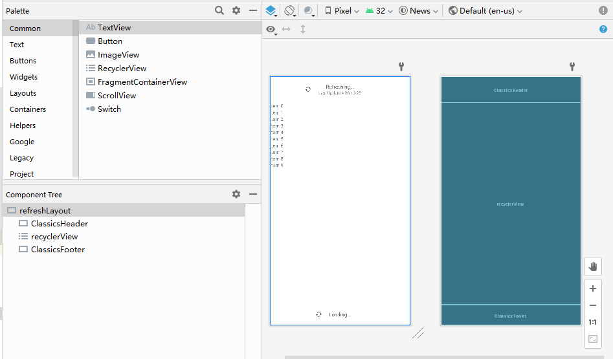Zoom out using the minus button

[592, 305]
